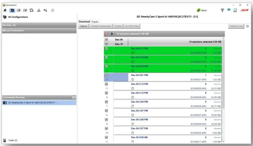Viewport: 253px width, 146px height.
Task: Click the session list scroll-up arrow
Action: [x=223, y=39]
